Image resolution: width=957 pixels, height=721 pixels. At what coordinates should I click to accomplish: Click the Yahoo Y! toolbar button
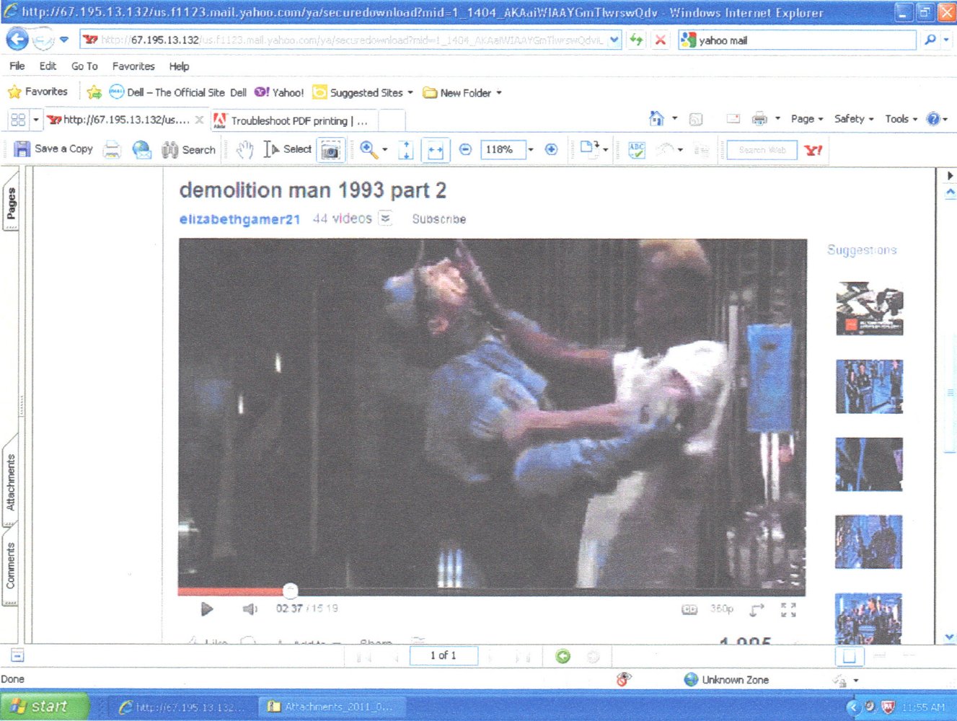point(813,150)
